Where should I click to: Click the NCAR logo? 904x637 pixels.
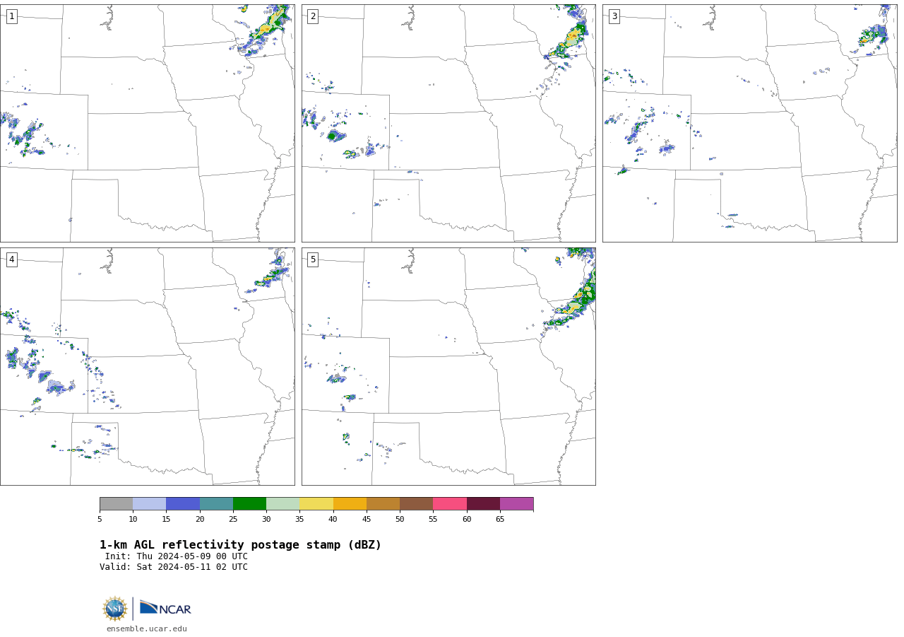(165, 609)
